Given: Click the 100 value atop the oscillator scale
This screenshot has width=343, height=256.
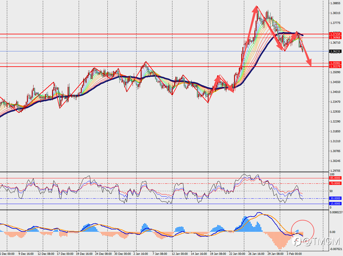Looking at the screenshot, I should 332,174.
